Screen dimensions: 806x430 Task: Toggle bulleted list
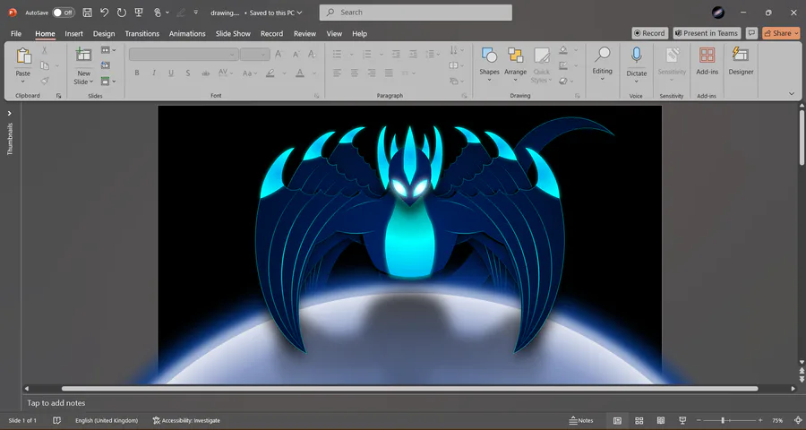(337, 54)
